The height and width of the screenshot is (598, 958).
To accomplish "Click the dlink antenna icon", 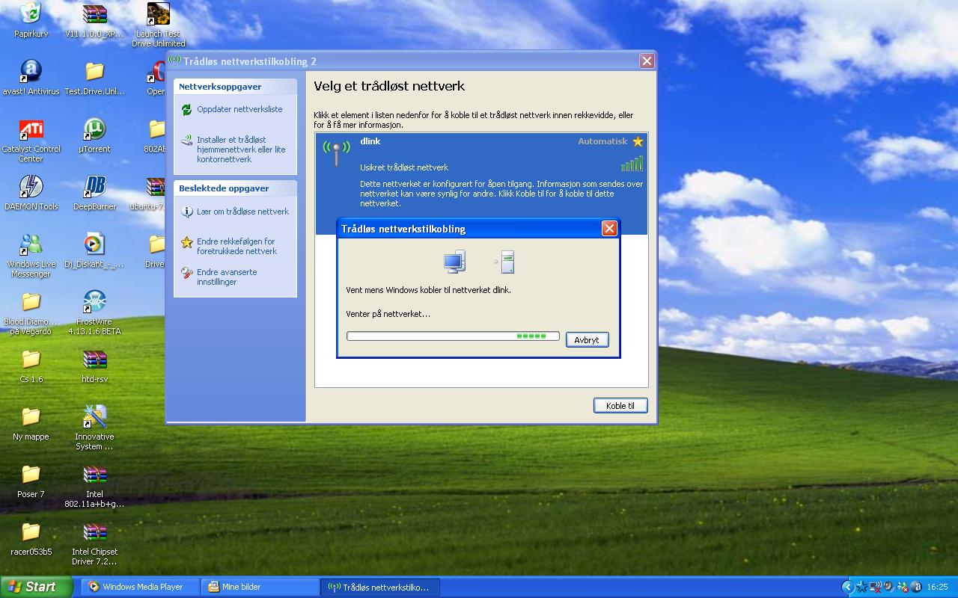I will tap(336, 152).
